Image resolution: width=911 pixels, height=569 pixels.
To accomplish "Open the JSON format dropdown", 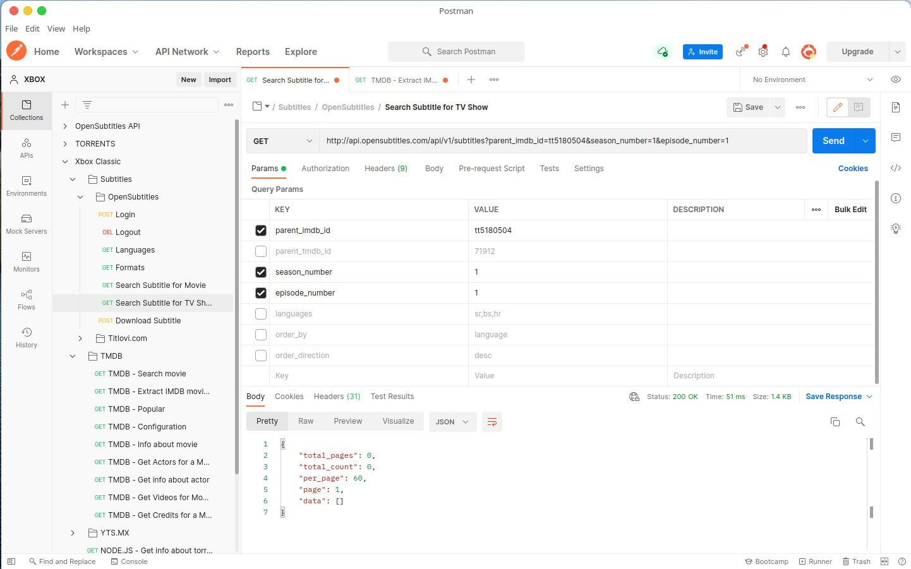I will [x=452, y=422].
